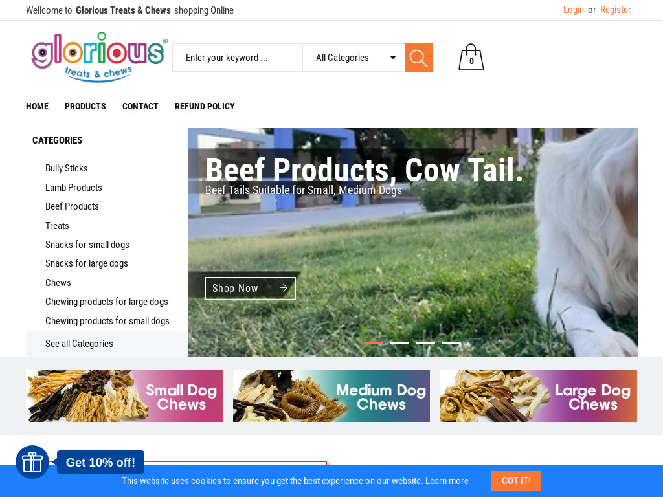Select the Bully Sticks category
This screenshot has width=663, height=497.
click(x=67, y=168)
